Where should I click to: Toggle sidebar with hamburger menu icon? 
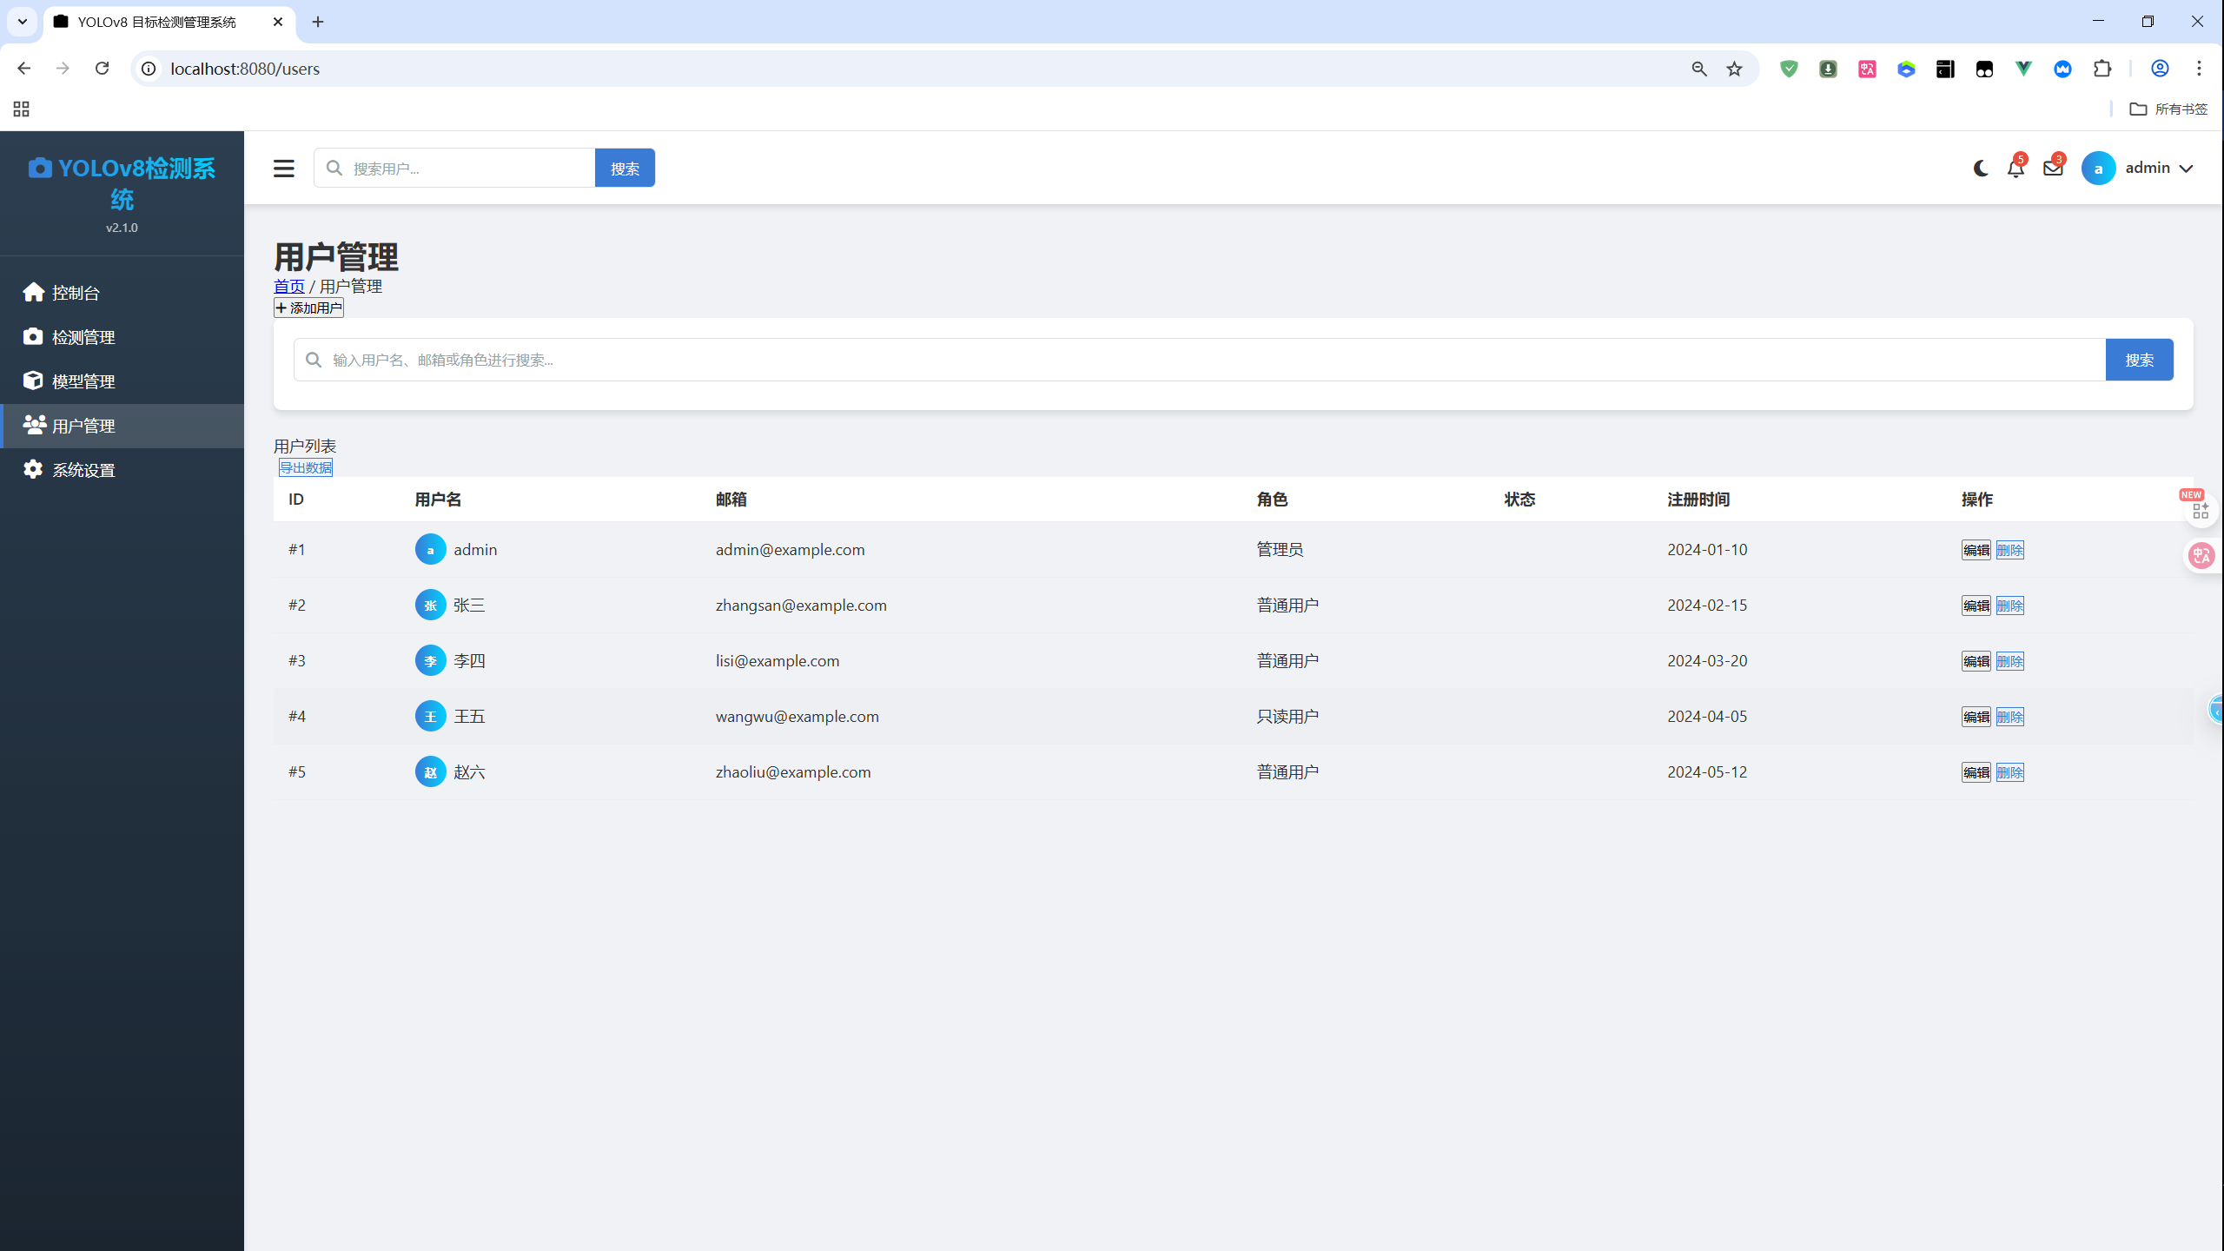(x=283, y=169)
